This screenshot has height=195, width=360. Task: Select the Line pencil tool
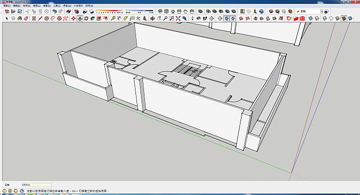40,18
